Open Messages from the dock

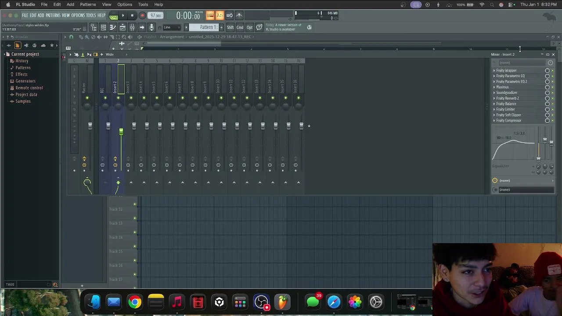coord(313,302)
